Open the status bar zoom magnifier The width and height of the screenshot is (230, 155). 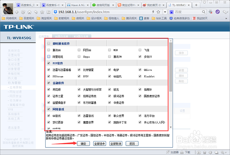[223, 152]
